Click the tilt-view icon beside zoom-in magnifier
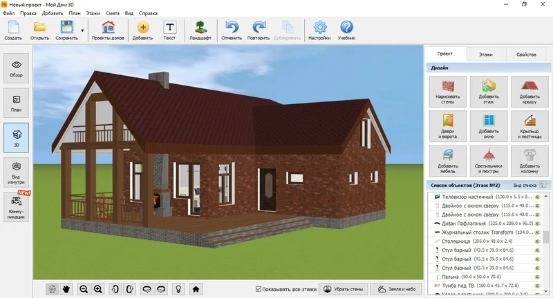The height and width of the screenshot is (298, 553). [115, 289]
